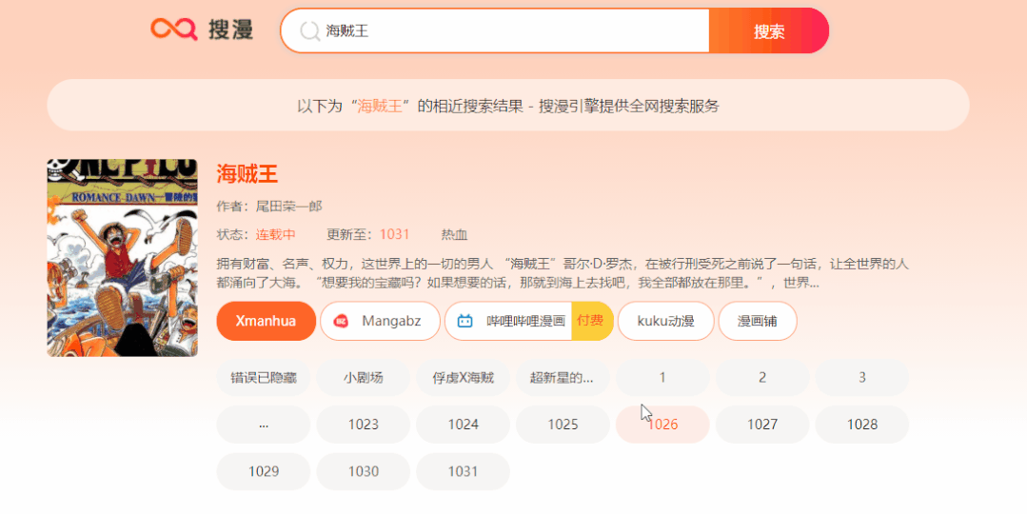This screenshot has width=1027, height=514.
Task: Open the latest chapter 1031
Action: coord(463,471)
